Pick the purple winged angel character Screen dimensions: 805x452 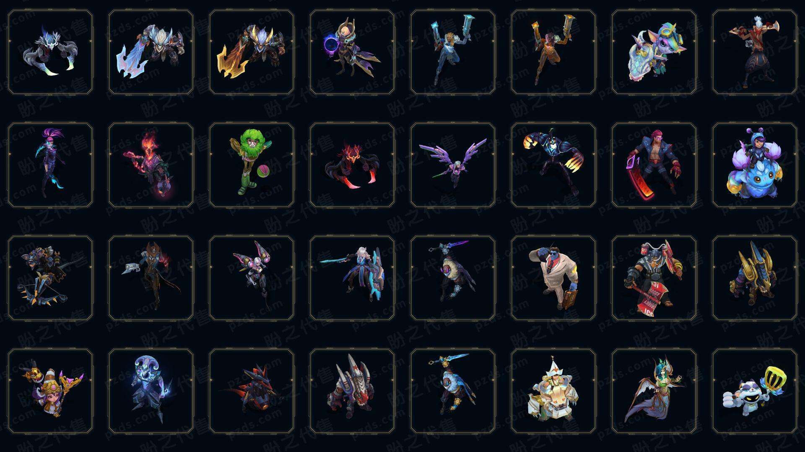click(x=453, y=165)
